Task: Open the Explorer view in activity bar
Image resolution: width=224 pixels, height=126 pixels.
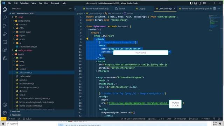Action: point(5,9)
